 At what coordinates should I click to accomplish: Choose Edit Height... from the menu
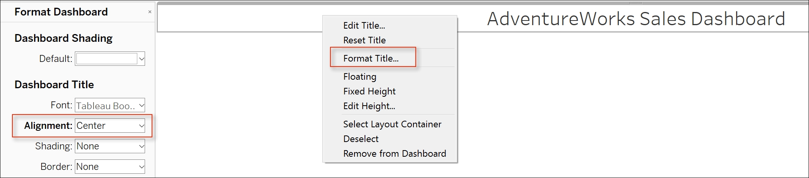pos(369,106)
